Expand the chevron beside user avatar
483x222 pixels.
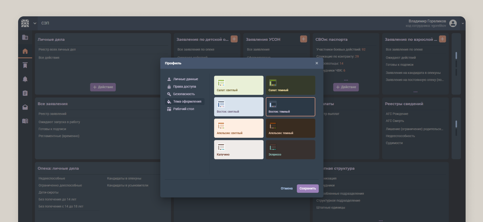pos(462,23)
